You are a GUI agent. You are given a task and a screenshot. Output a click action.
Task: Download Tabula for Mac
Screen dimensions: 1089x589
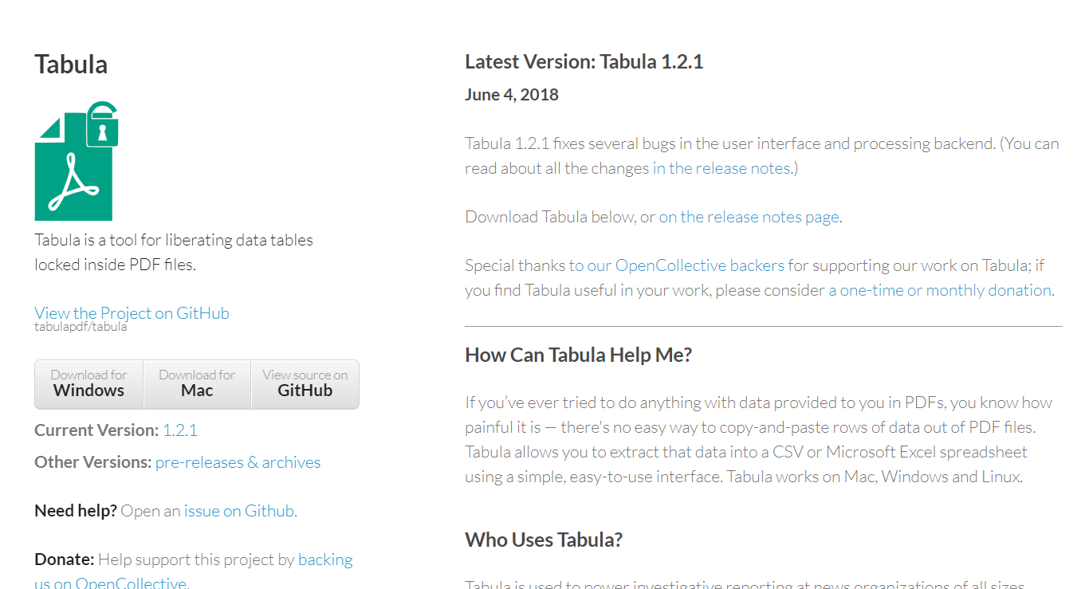[x=197, y=384]
